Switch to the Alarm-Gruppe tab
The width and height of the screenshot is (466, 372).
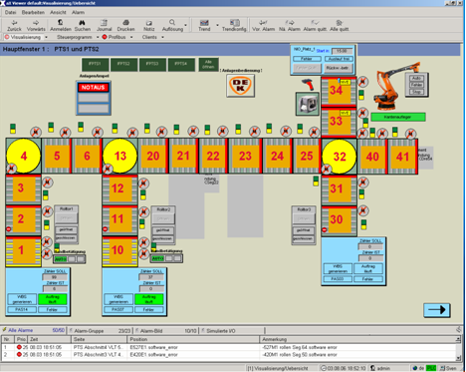click(x=101, y=331)
